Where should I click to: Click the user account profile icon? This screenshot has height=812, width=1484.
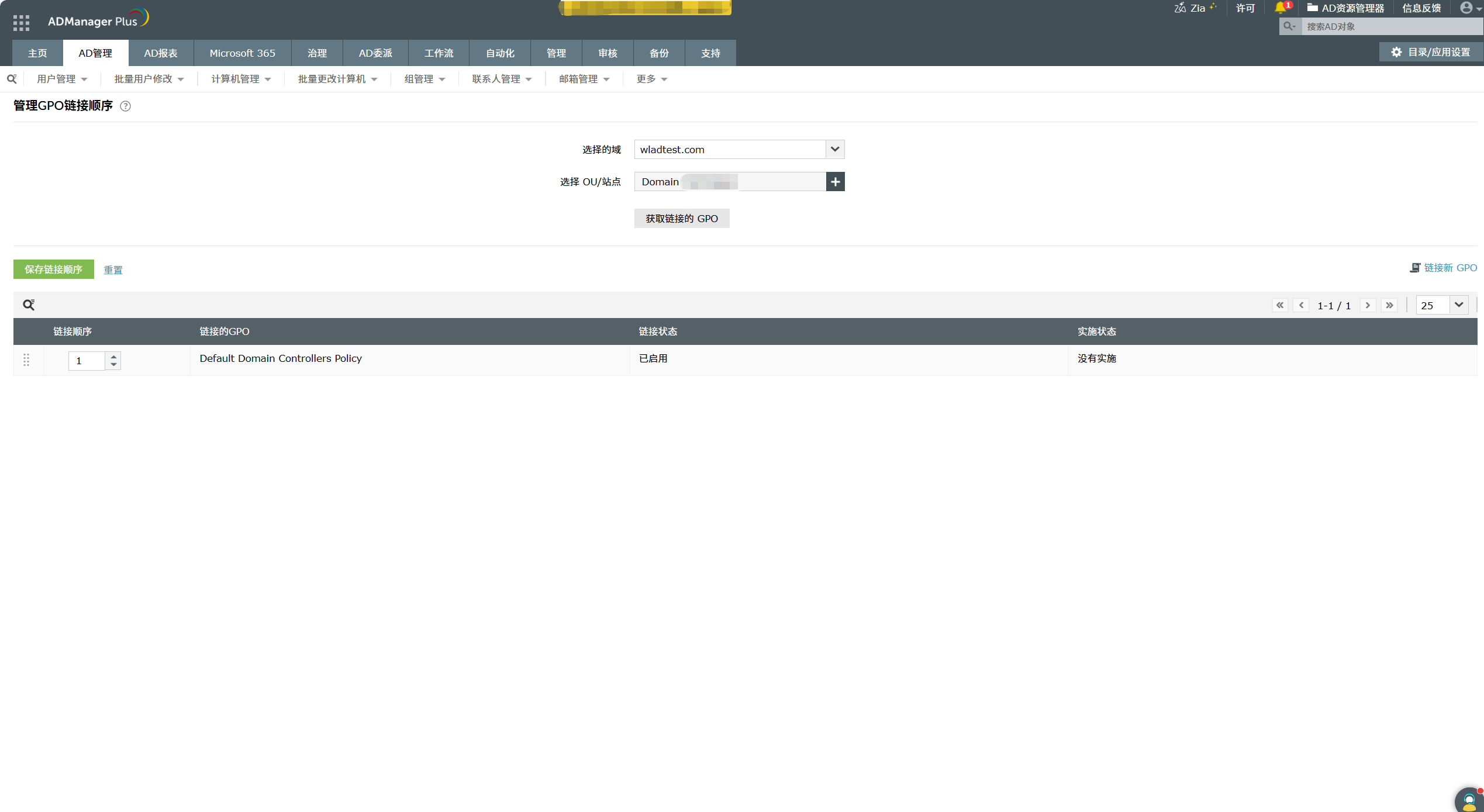[x=1467, y=8]
